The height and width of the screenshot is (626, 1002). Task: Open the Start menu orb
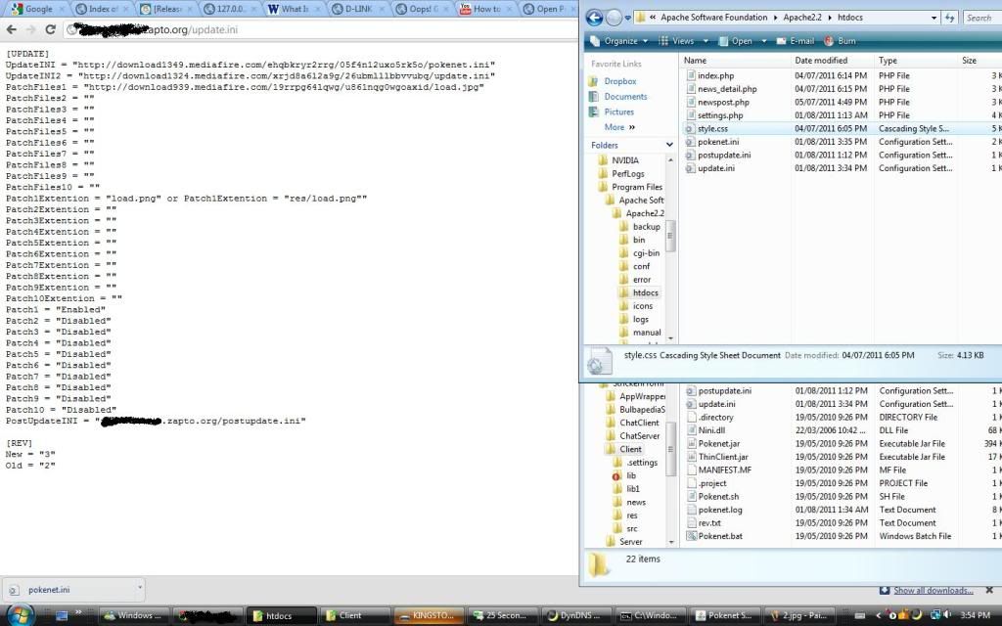20,615
